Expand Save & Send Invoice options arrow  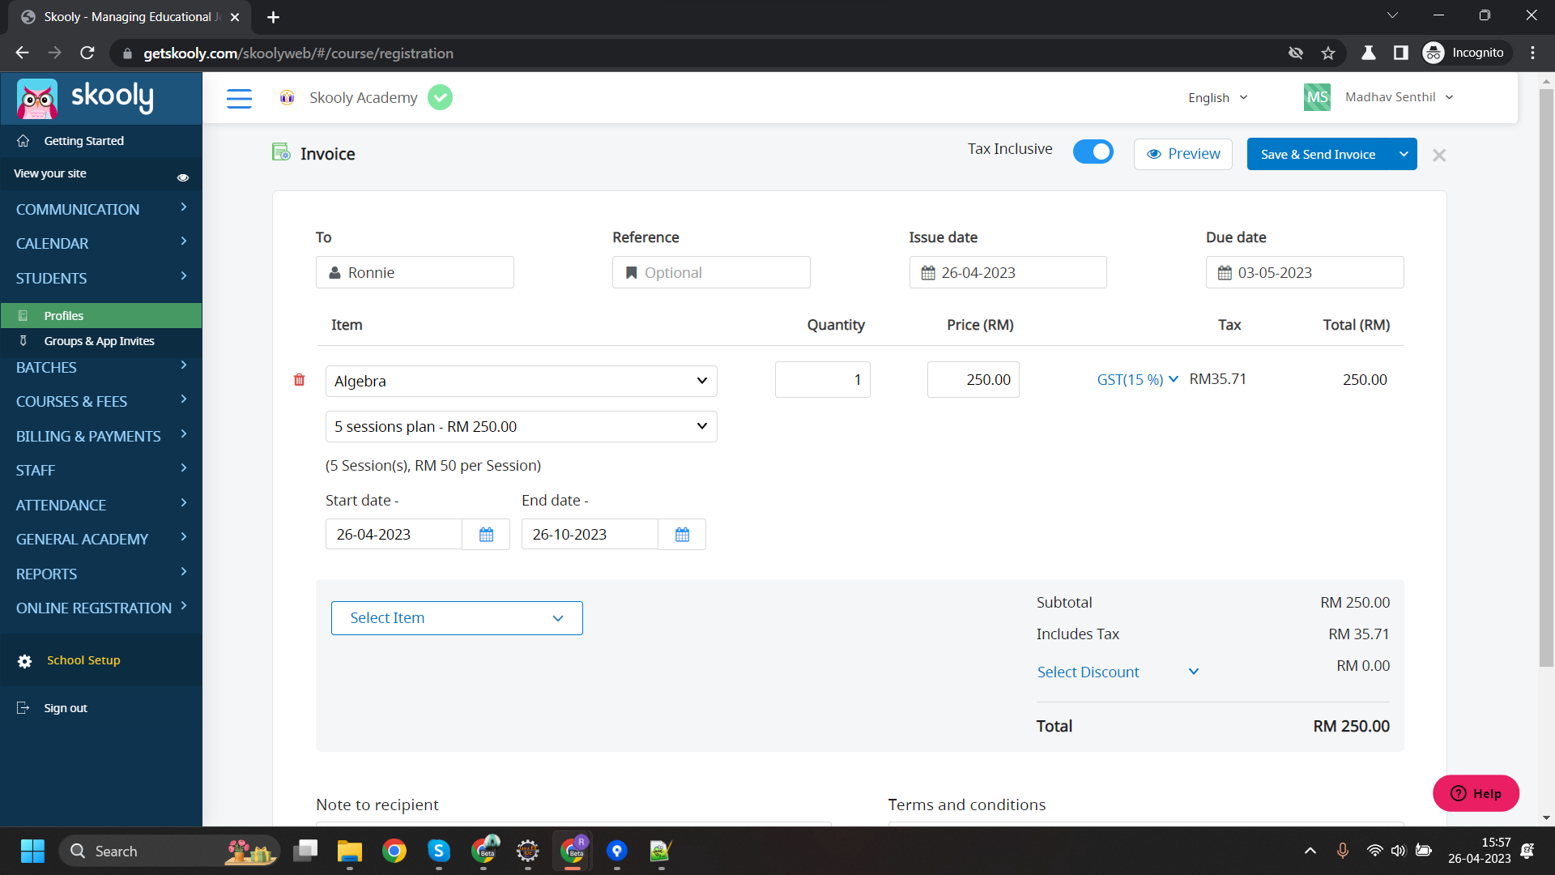1404,154
